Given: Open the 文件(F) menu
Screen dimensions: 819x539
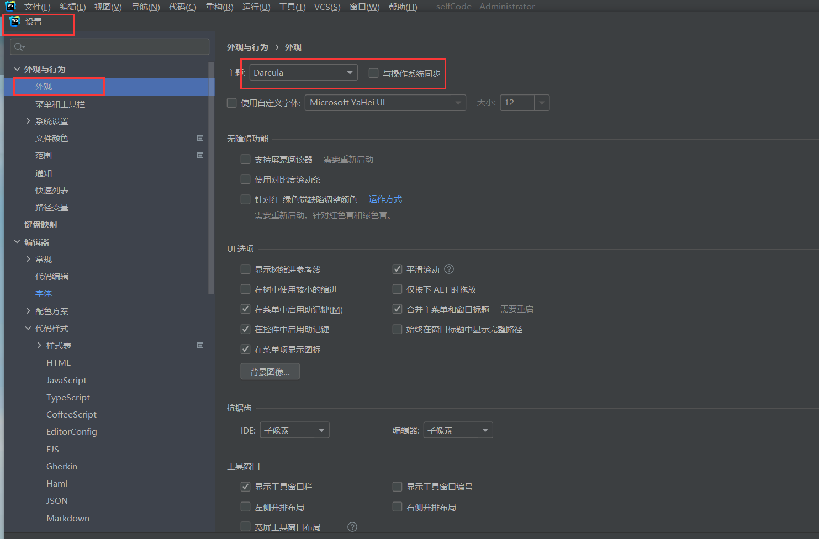Looking at the screenshot, I should (37, 7).
